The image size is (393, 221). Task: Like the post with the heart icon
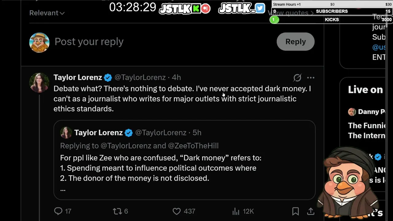click(x=177, y=211)
